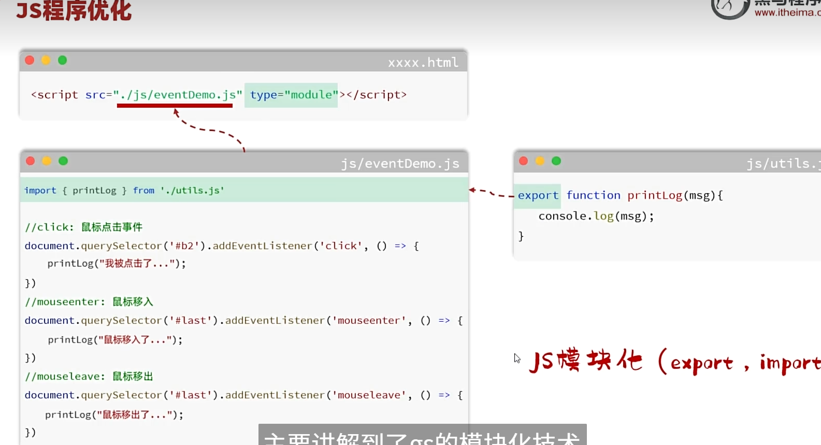Screen dimensions: 821x445
Task: Click red close dot of xxxx.html window
Action: pos(30,60)
